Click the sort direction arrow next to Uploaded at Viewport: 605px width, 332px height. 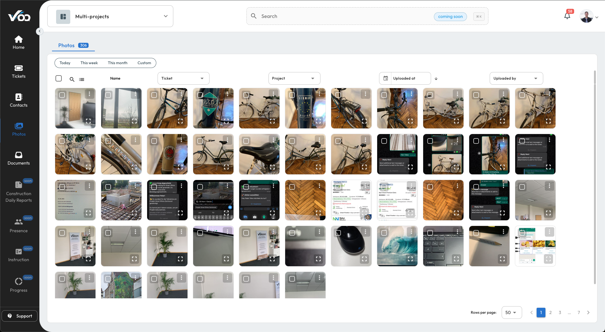tap(436, 78)
